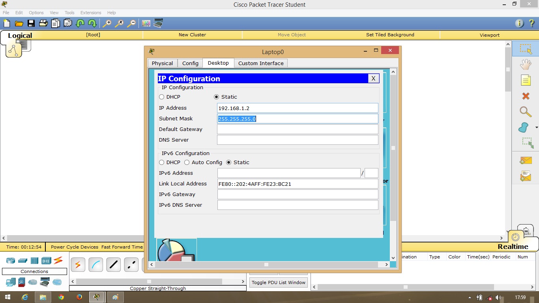Screen dimensions: 539x303
Task: Add a complex PDU
Action: (526, 176)
